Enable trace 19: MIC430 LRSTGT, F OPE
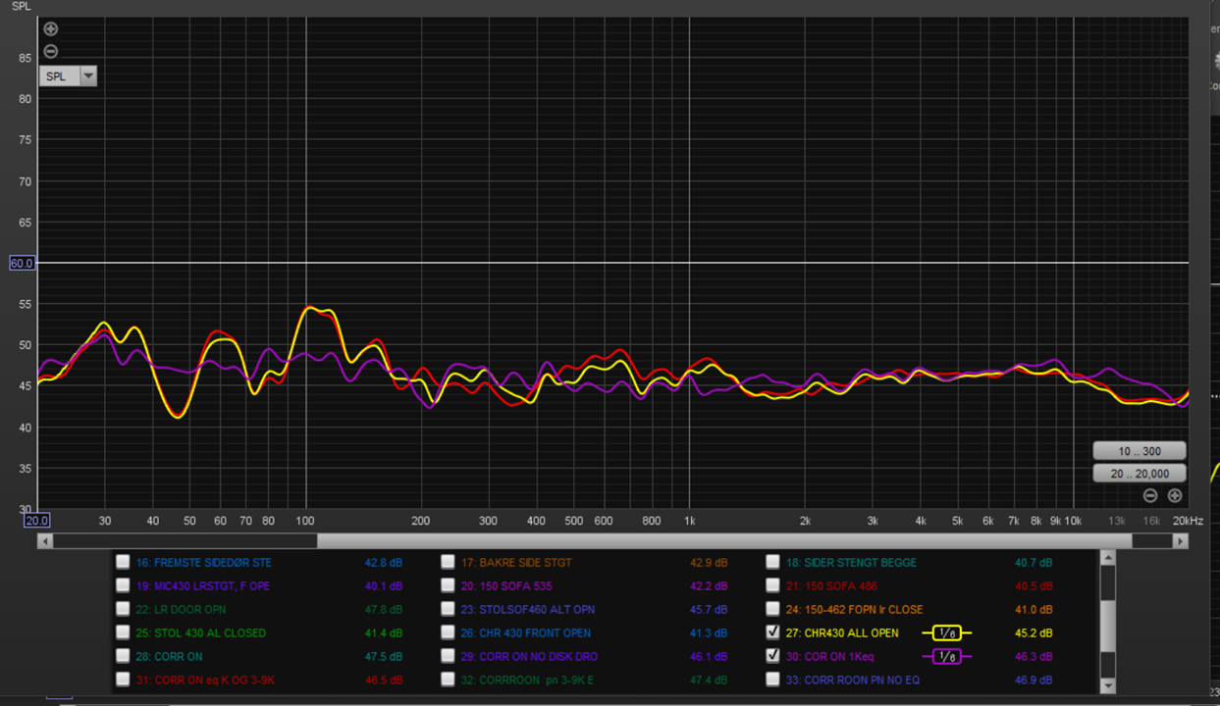 click(x=123, y=585)
